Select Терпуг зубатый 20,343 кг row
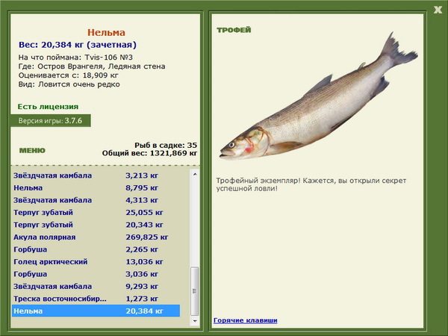 pyautogui.click(x=96, y=225)
